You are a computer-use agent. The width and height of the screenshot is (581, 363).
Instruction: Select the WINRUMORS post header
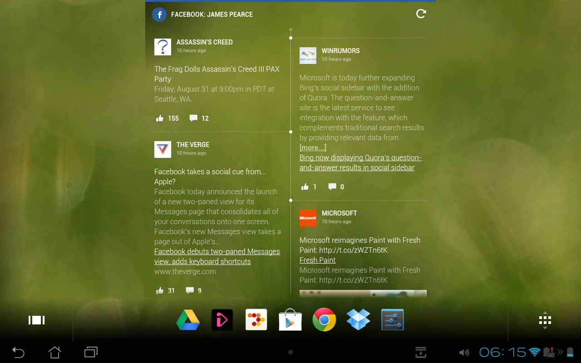pyautogui.click(x=340, y=51)
